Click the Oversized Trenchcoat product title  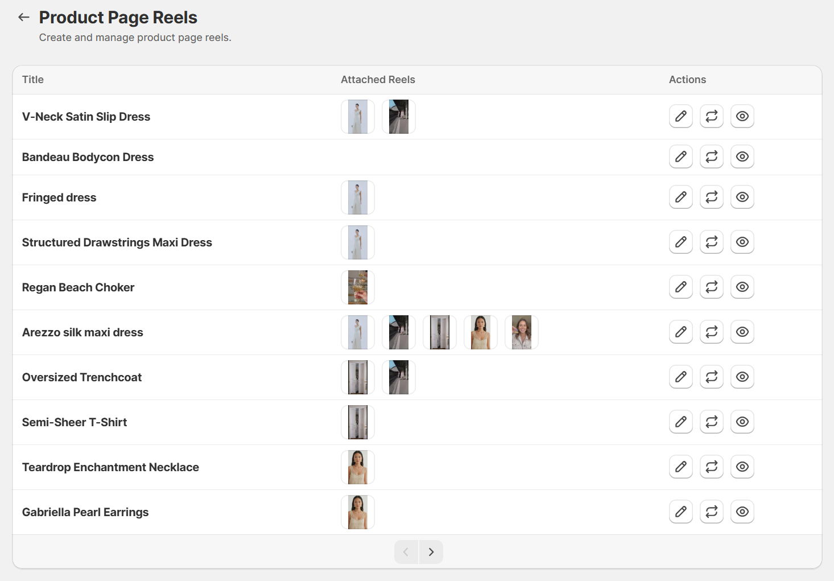tap(82, 377)
